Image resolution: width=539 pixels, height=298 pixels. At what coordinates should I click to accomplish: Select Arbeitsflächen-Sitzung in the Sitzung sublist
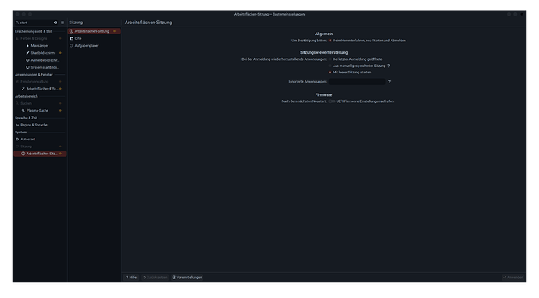[95, 31]
